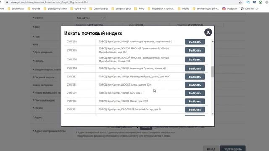The width and height of the screenshot is (269, 151).
Task: Select postal code text Z01C9B4
Action: pos(72,42)
